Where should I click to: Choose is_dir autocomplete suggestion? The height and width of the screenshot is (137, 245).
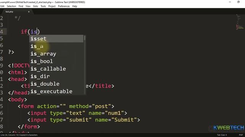[x=56, y=76]
